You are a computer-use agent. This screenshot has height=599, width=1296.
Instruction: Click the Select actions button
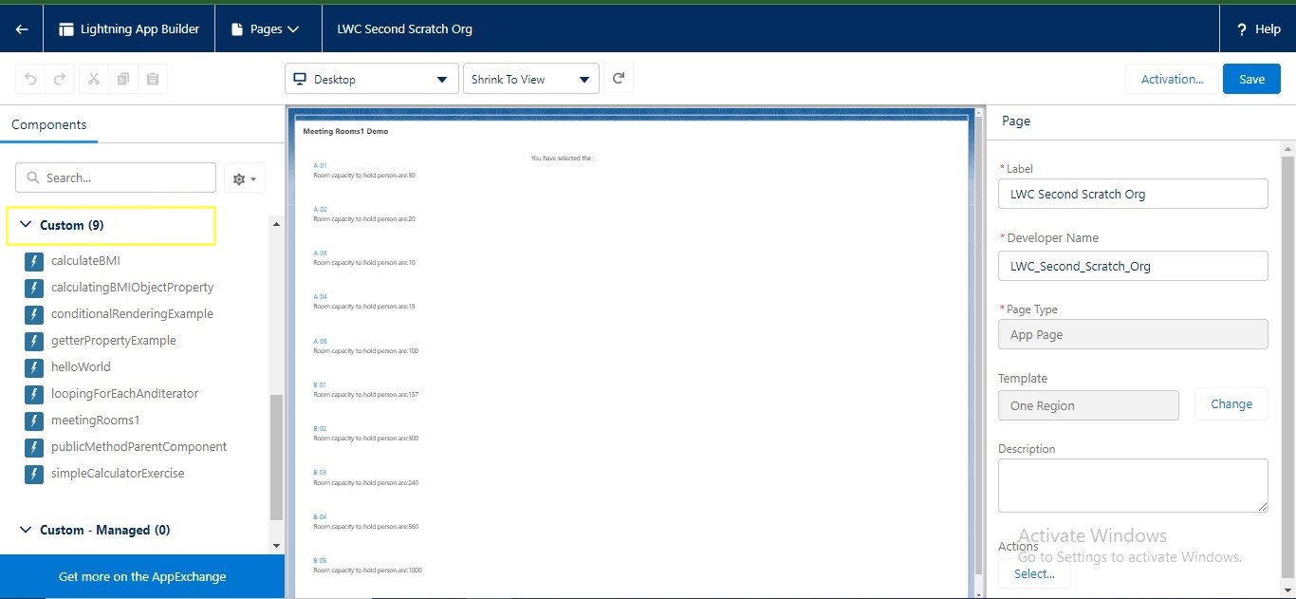[x=1034, y=573]
